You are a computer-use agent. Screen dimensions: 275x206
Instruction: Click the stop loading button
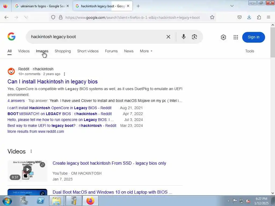pos(26,17)
